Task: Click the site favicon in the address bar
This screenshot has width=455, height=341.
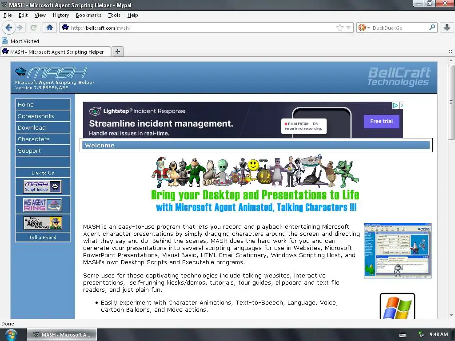Action: tap(65, 28)
